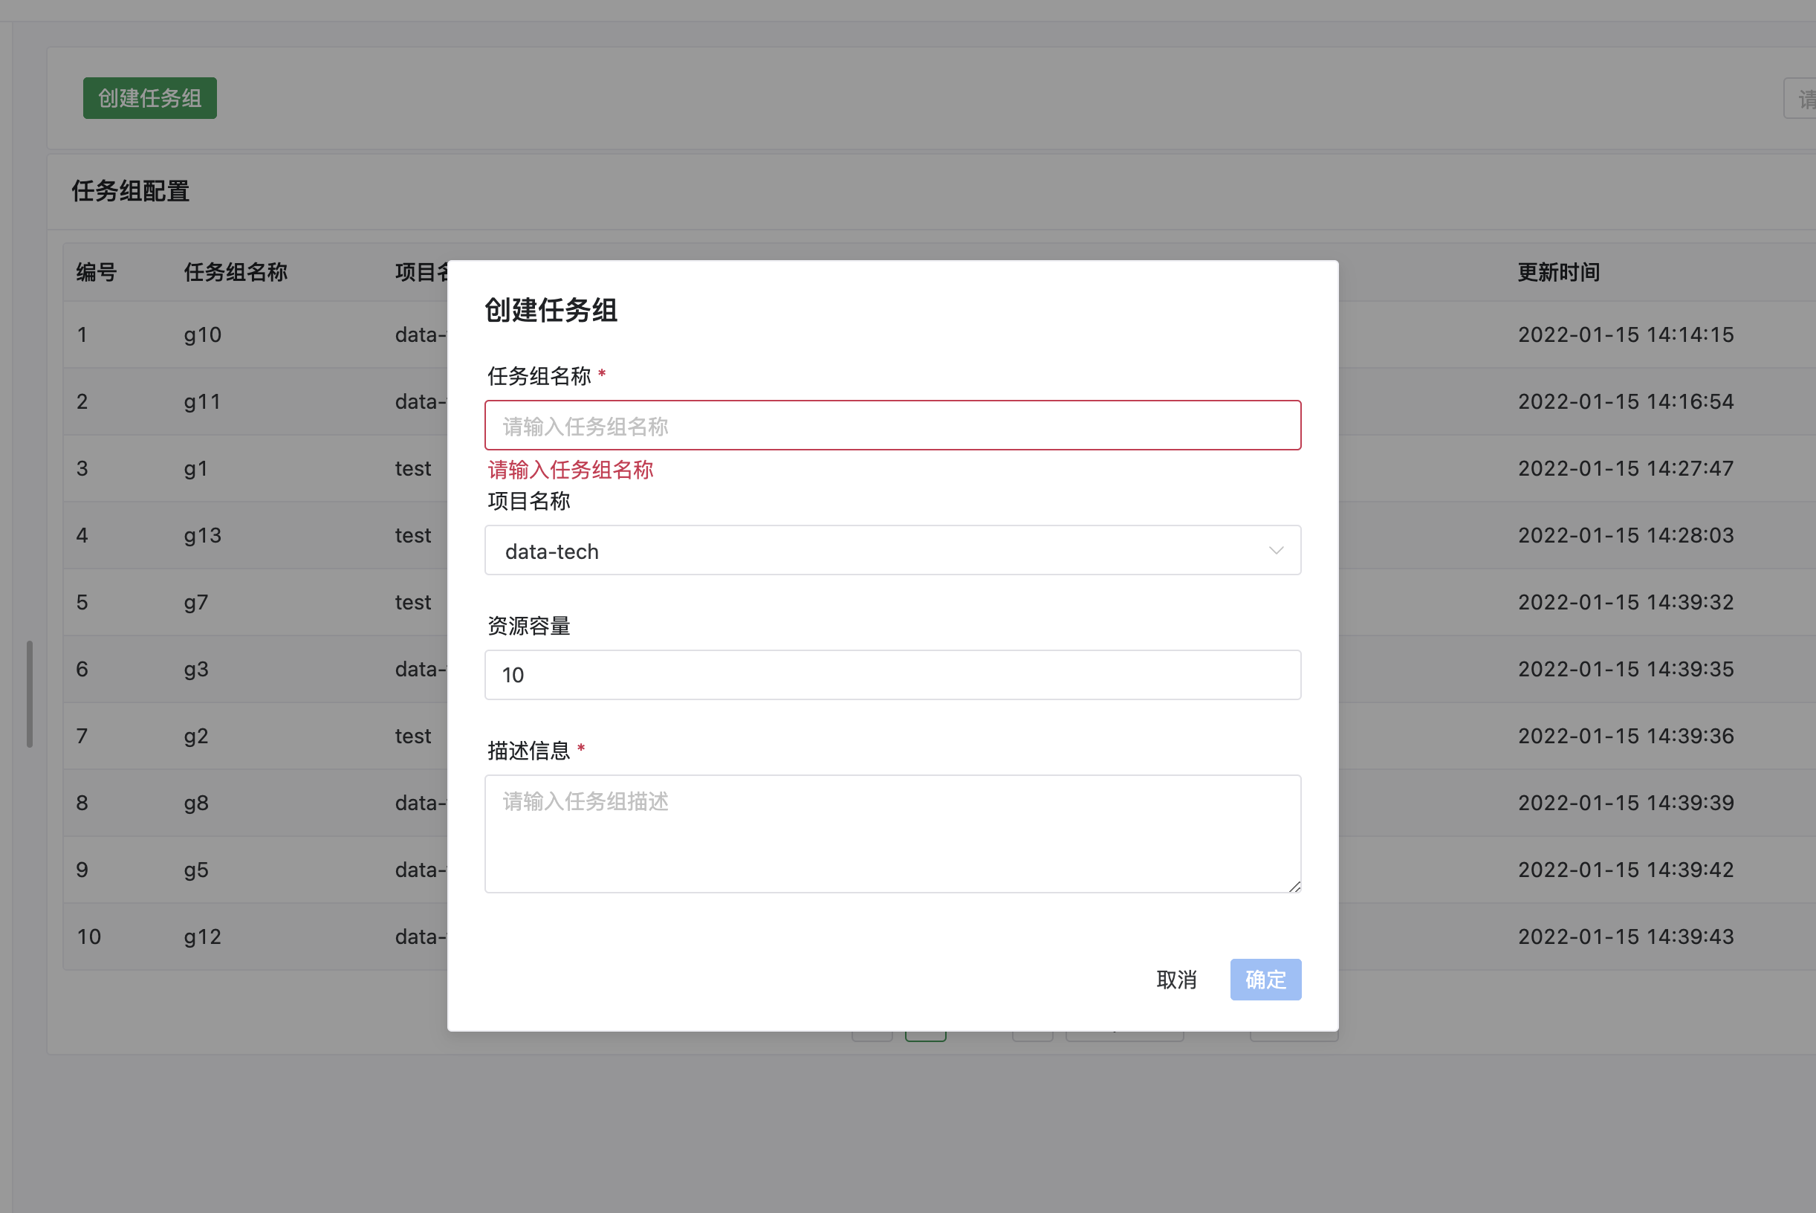Click timestamp 2022-01-15 14:39:43 in last row

click(1625, 937)
